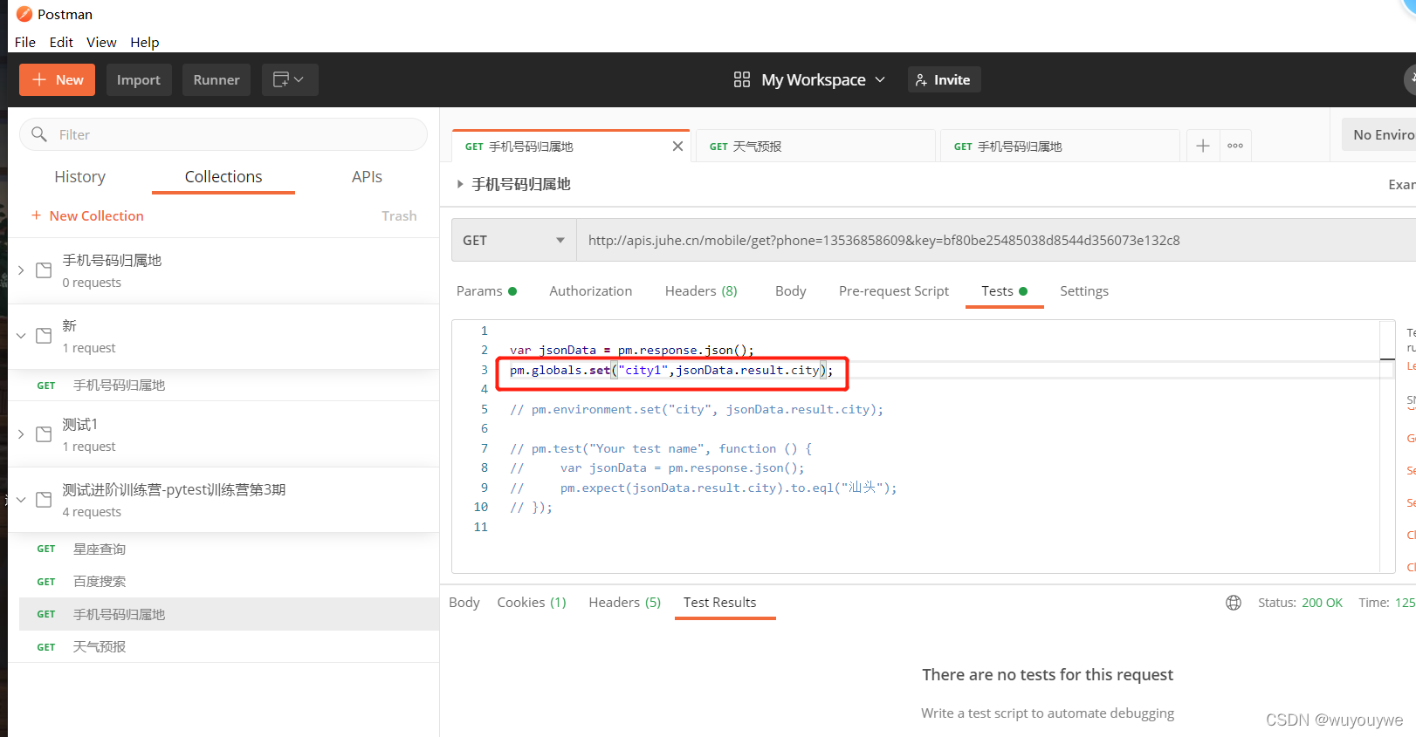Open the Headers (8) request tab
This screenshot has width=1416, height=737.
[x=701, y=291]
